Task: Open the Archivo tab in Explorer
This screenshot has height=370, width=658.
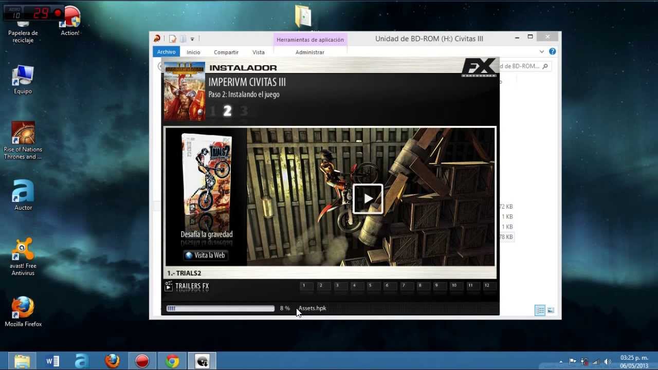Action: pyautogui.click(x=167, y=52)
